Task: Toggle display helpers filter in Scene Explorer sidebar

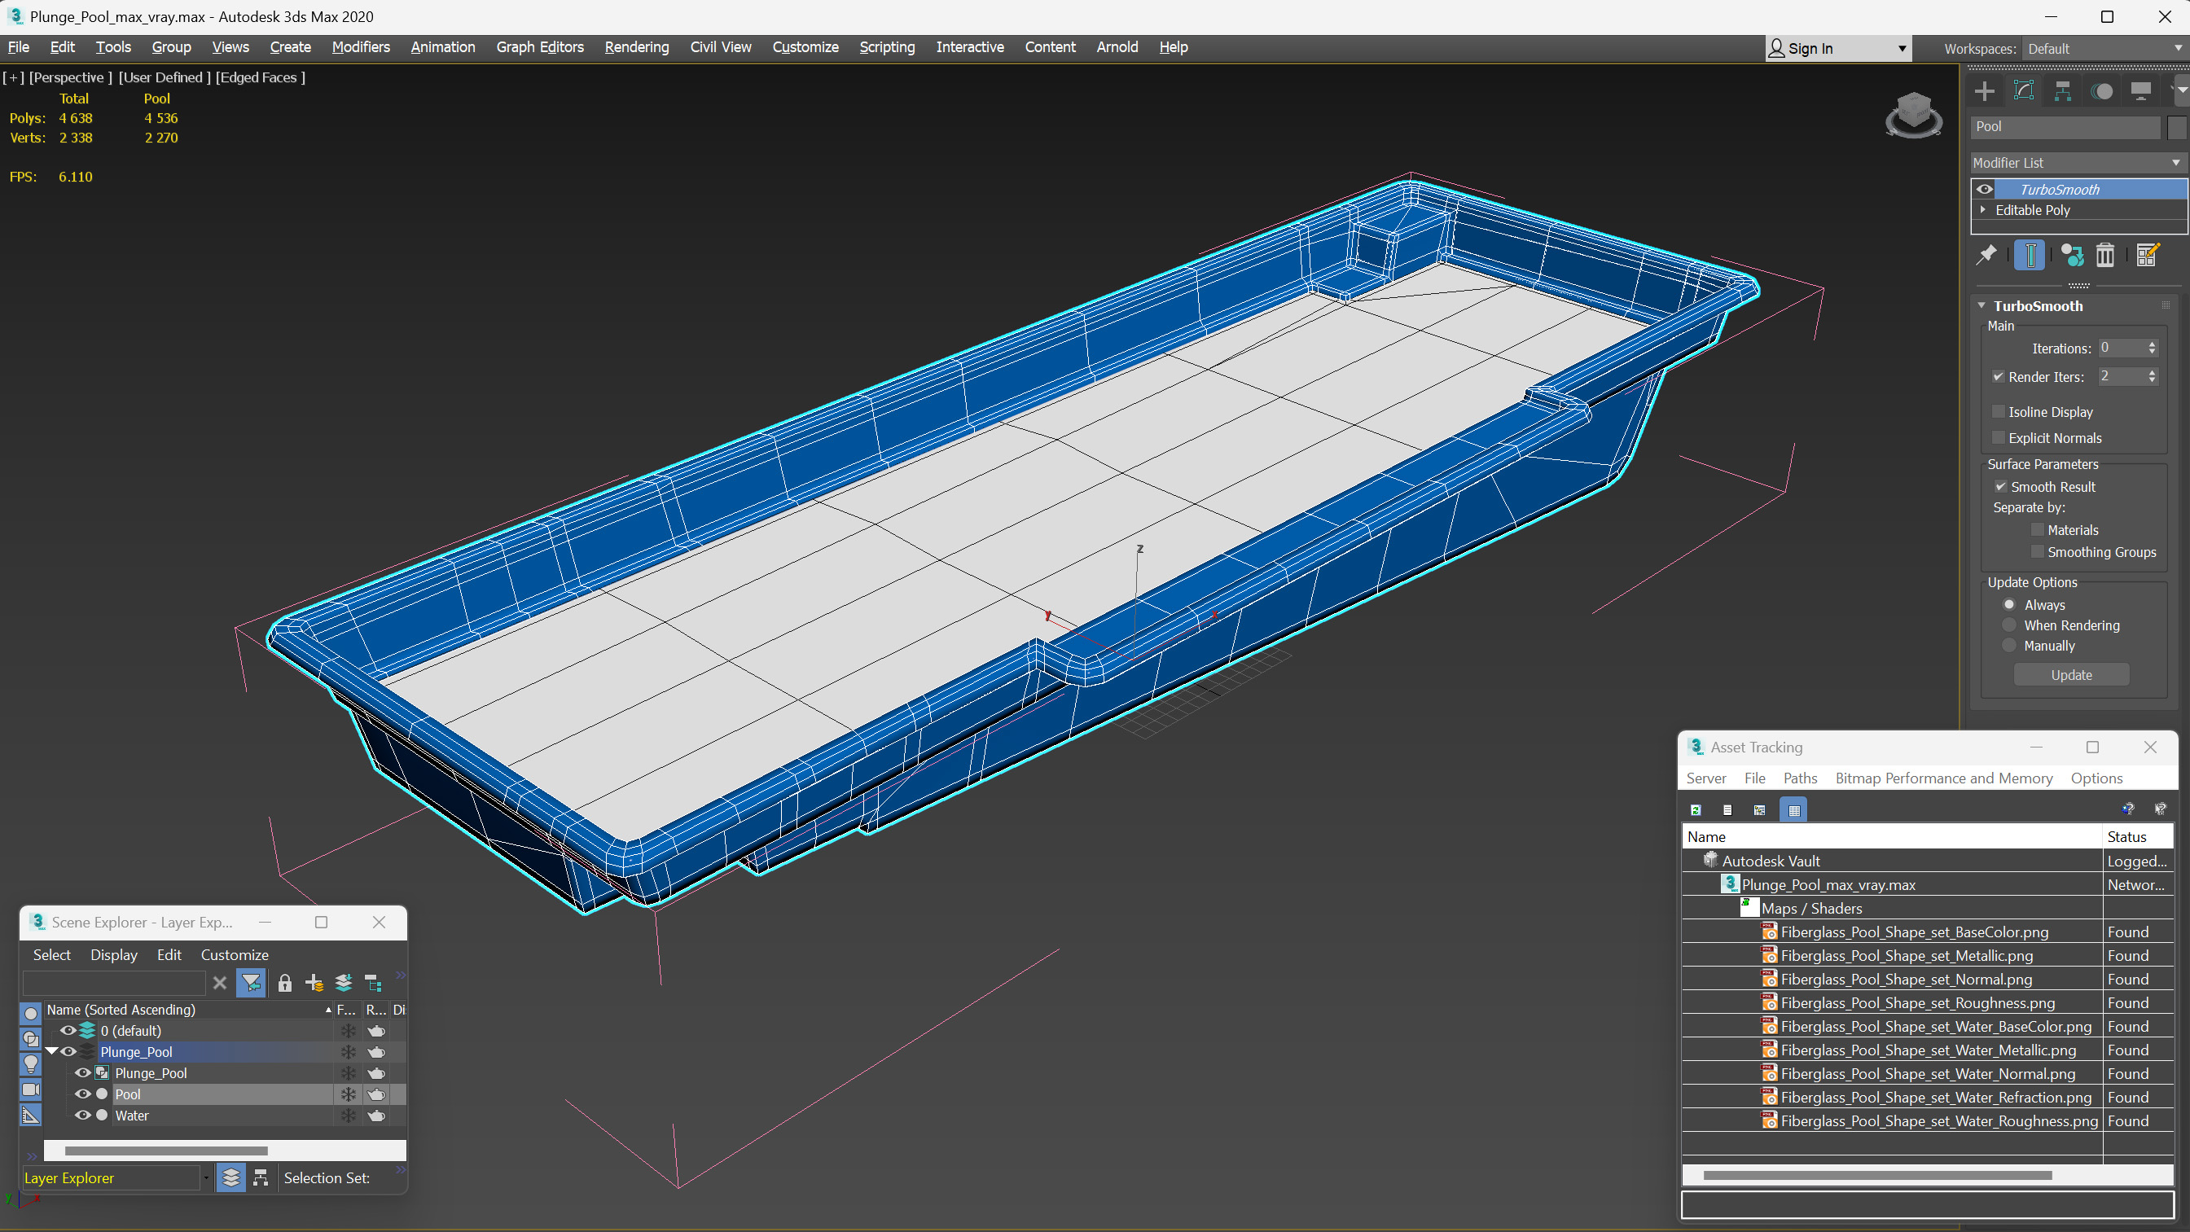Action: pyautogui.click(x=31, y=1116)
